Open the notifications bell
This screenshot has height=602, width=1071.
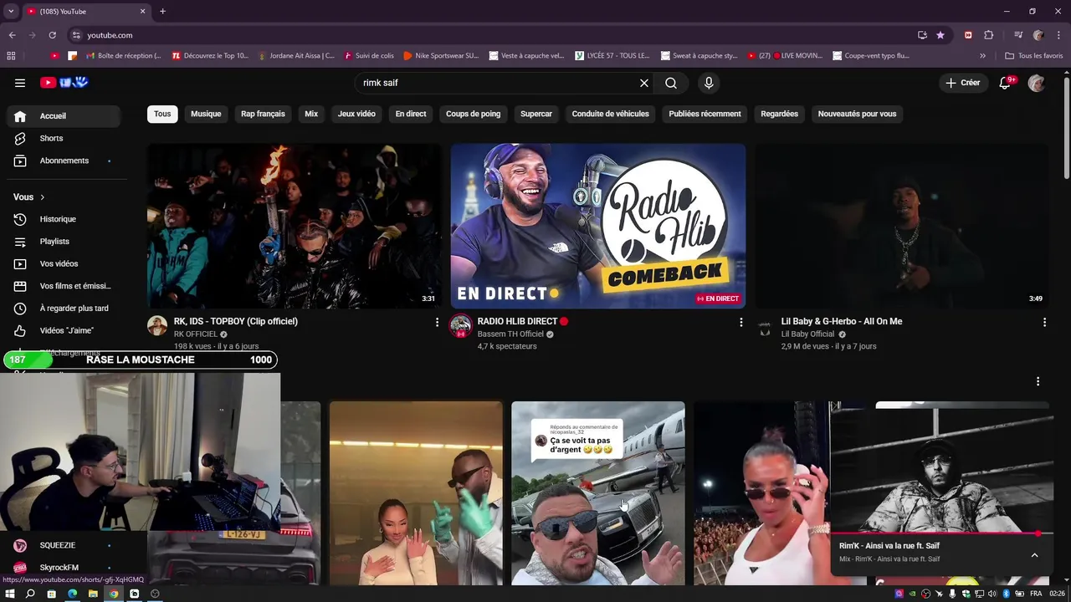[x=1007, y=83]
